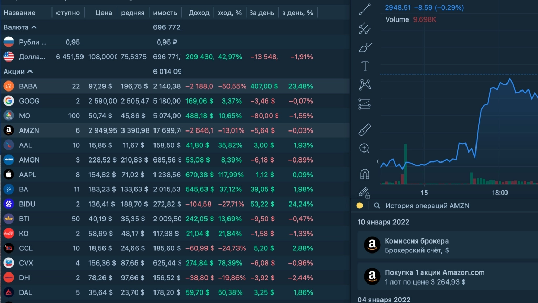Click the BA Boeing logo icon
538x303 pixels.
(x=8, y=189)
